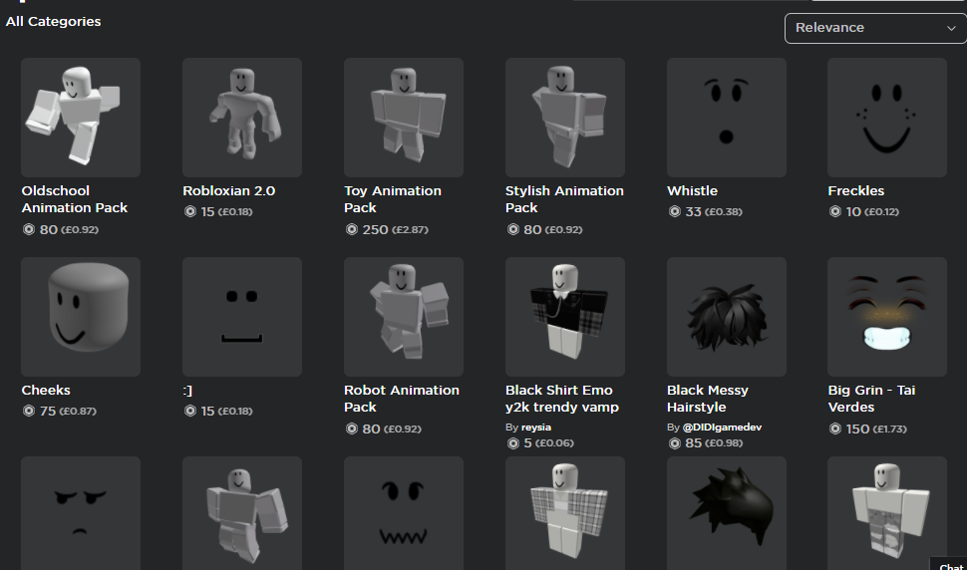Click the chevron arrow in Relevance box

click(951, 28)
